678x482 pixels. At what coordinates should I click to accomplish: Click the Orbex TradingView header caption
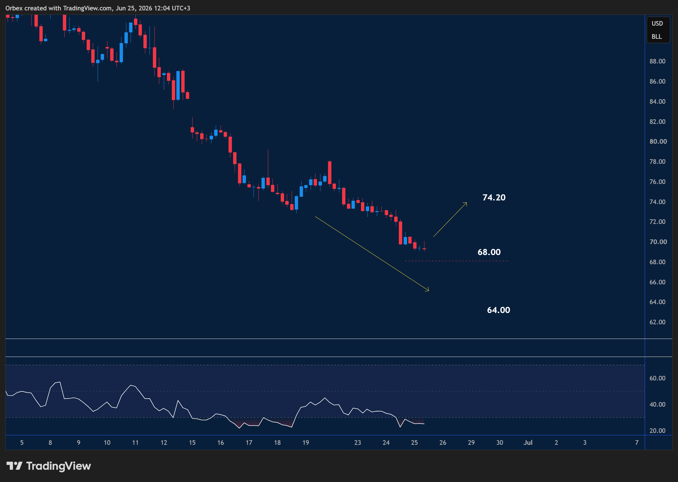pyautogui.click(x=98, y=8)
